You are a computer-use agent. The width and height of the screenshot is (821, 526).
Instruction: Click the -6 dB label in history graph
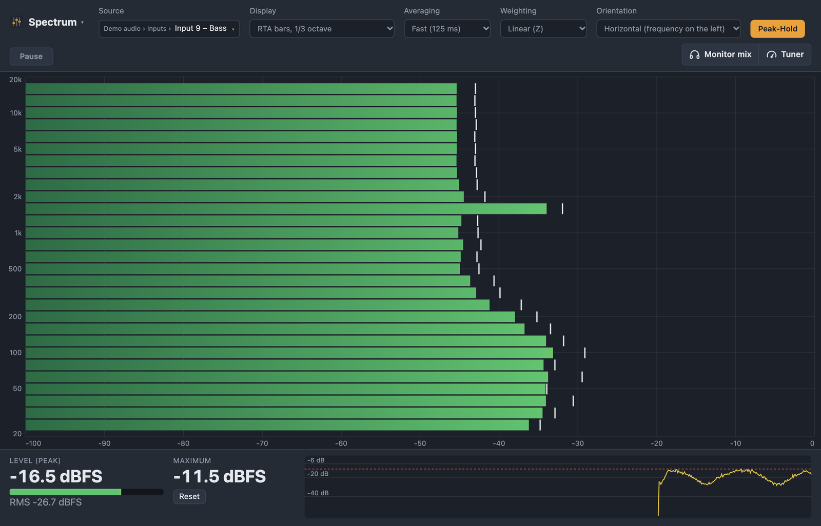316,460
